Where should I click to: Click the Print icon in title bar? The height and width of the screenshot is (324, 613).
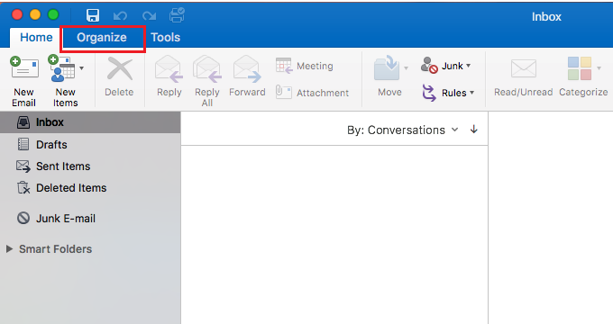coord(177,15)
